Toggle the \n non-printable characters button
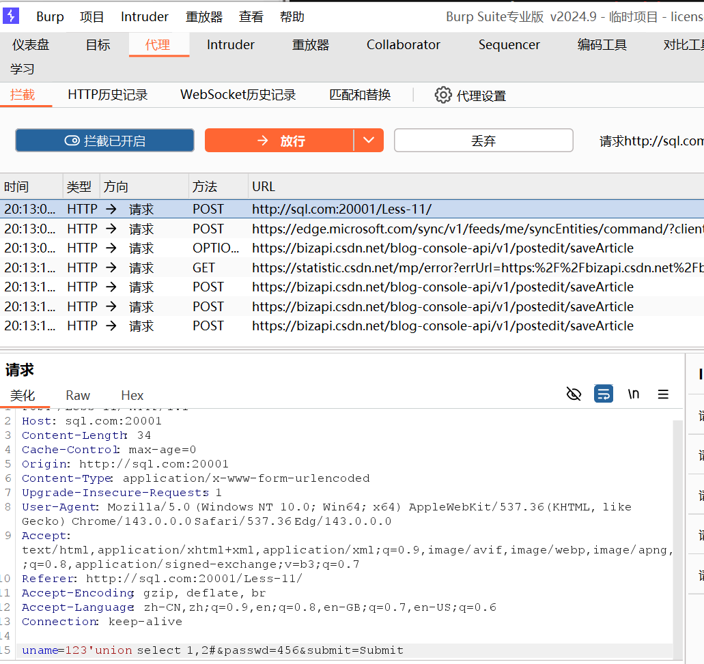Screen dimensions: 704x664 [634, 394]
